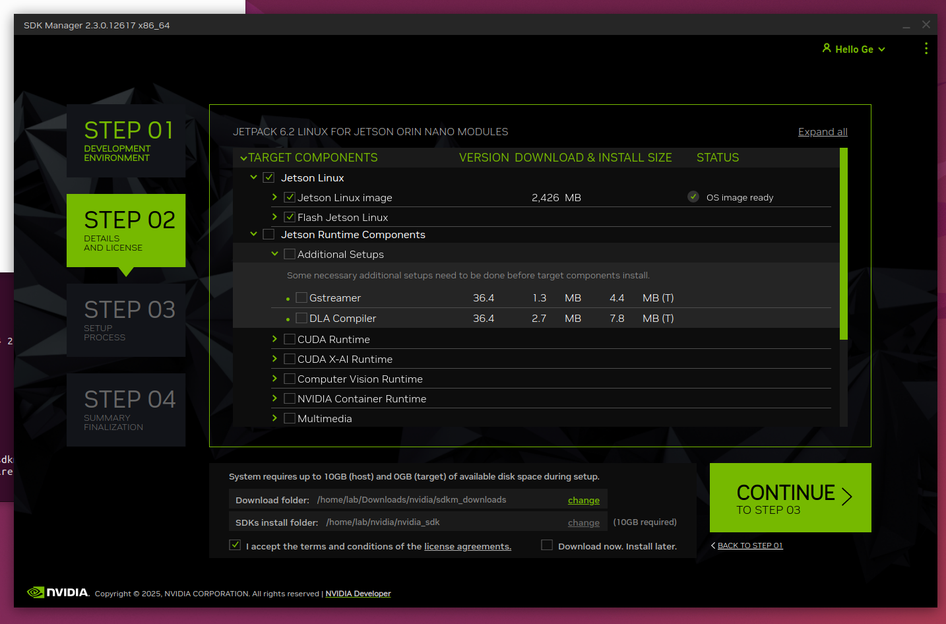Check the Jetson Runtime Components checkbox
Viewport: 946px width, 624px height.
tap(268, 234)
